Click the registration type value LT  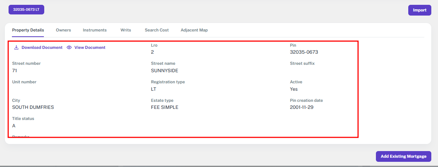[154, 89]
